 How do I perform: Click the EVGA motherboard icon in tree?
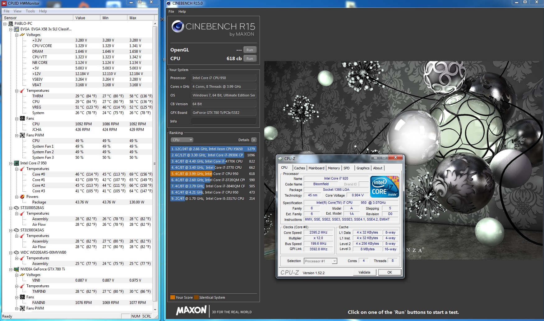click(16, 29)
